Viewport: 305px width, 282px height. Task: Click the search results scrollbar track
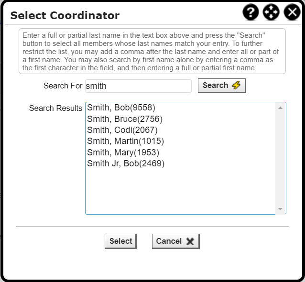point(280,158)
